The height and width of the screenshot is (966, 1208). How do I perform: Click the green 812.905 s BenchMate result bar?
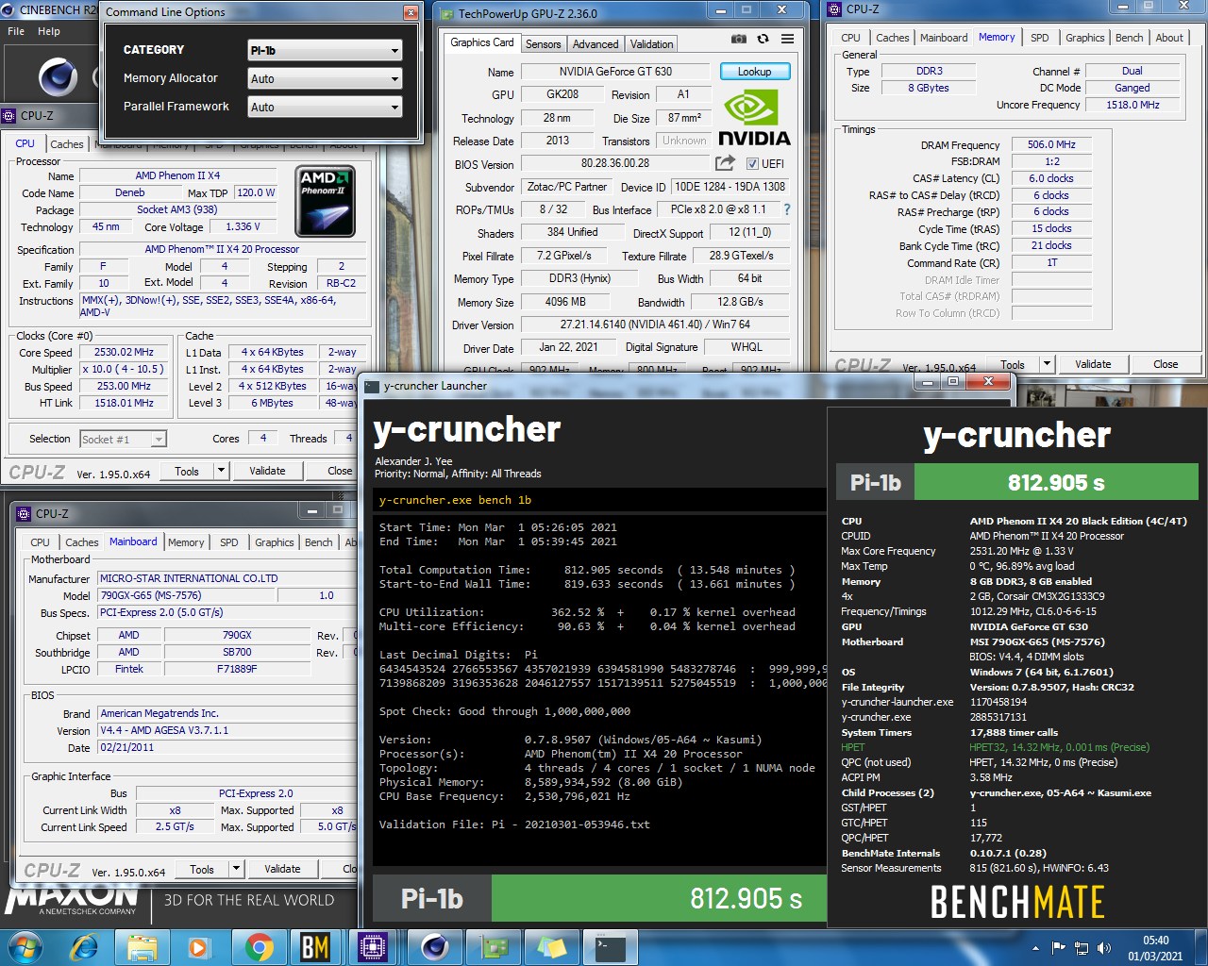tap(1056, 483)
